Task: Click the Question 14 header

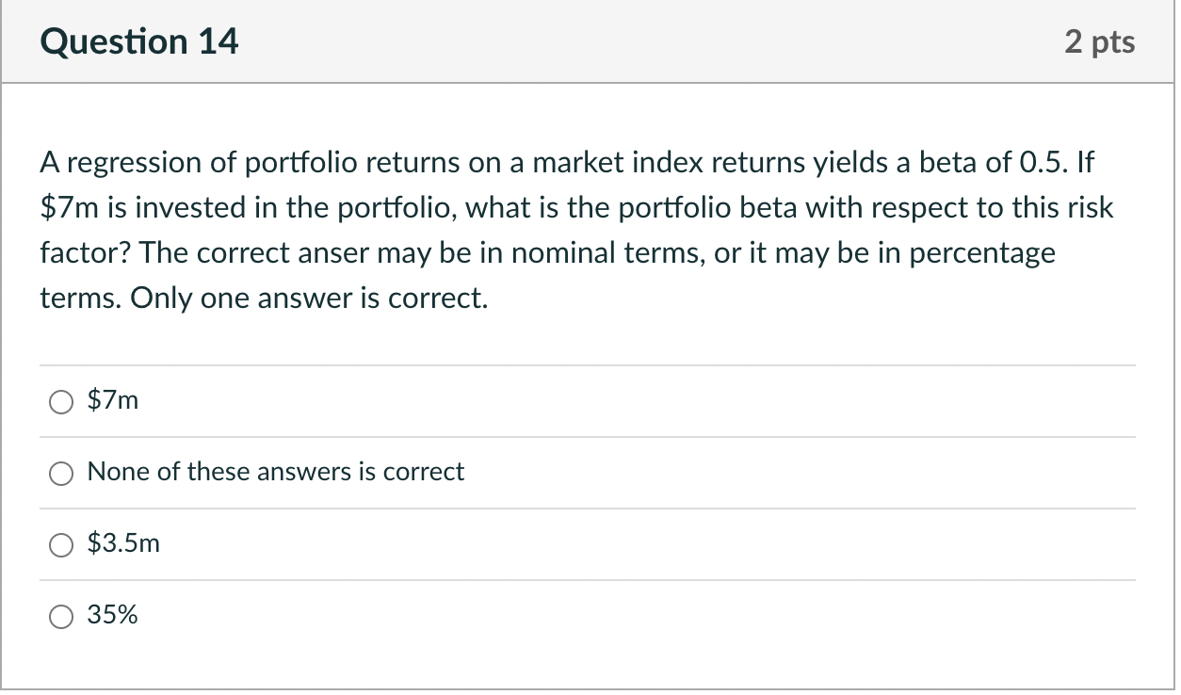Action: 138,40
